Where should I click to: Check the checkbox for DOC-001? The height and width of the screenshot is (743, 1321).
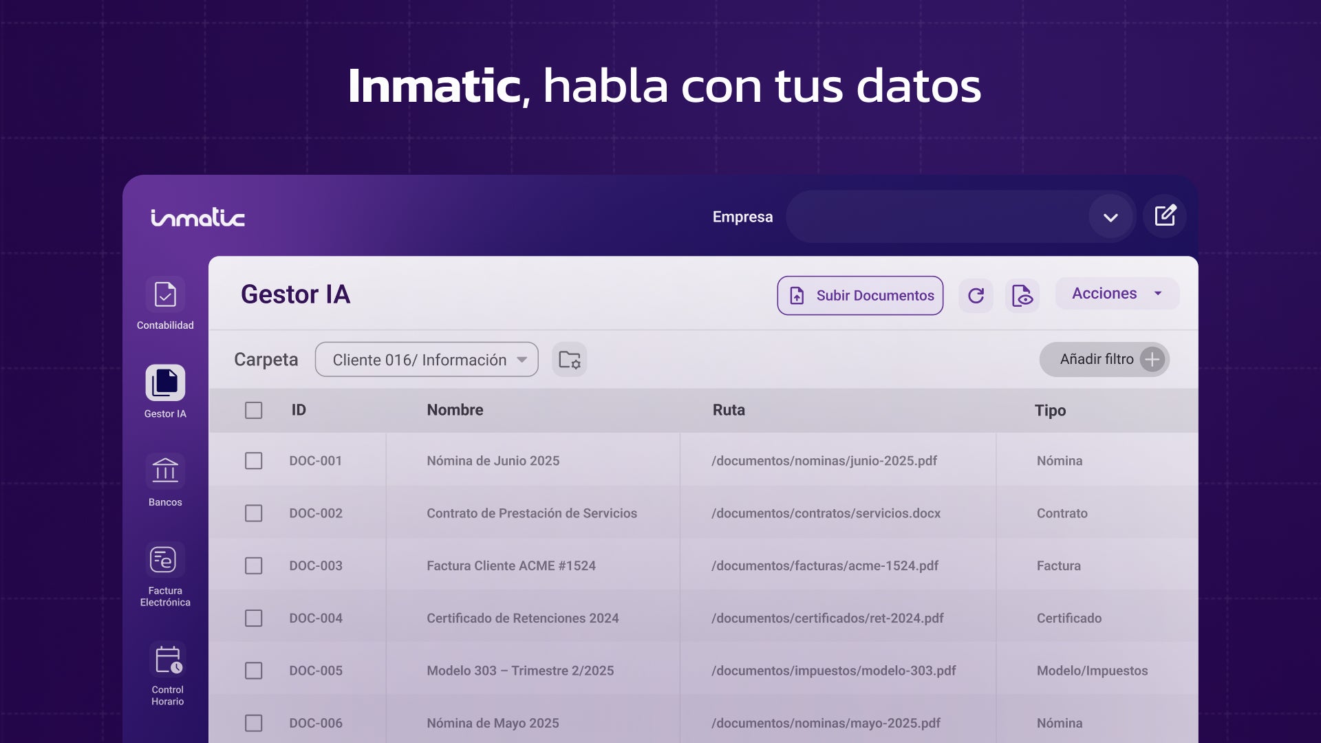point(253,461)
